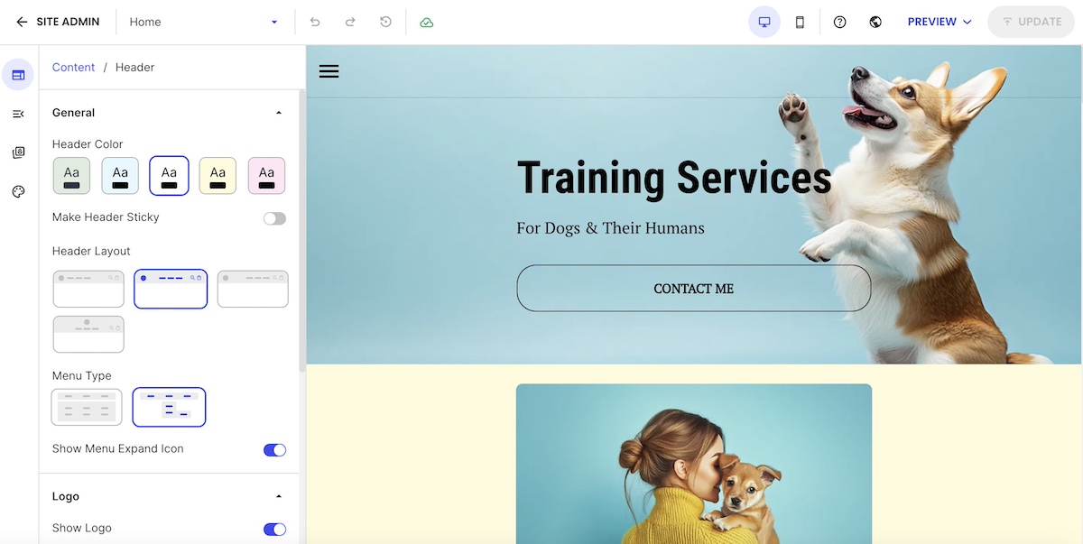The image size is (1083, 544).
Task: Go back to Content breadcrumb
Action: 73,68
